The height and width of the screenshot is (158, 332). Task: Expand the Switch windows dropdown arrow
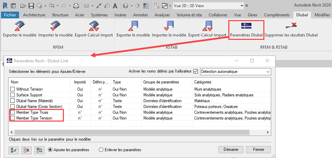click(170, 6)
